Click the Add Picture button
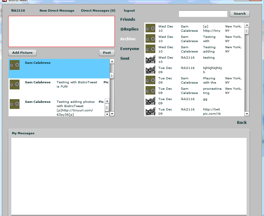The height and width of the screenshot is (216, 264). click(23, 53)
